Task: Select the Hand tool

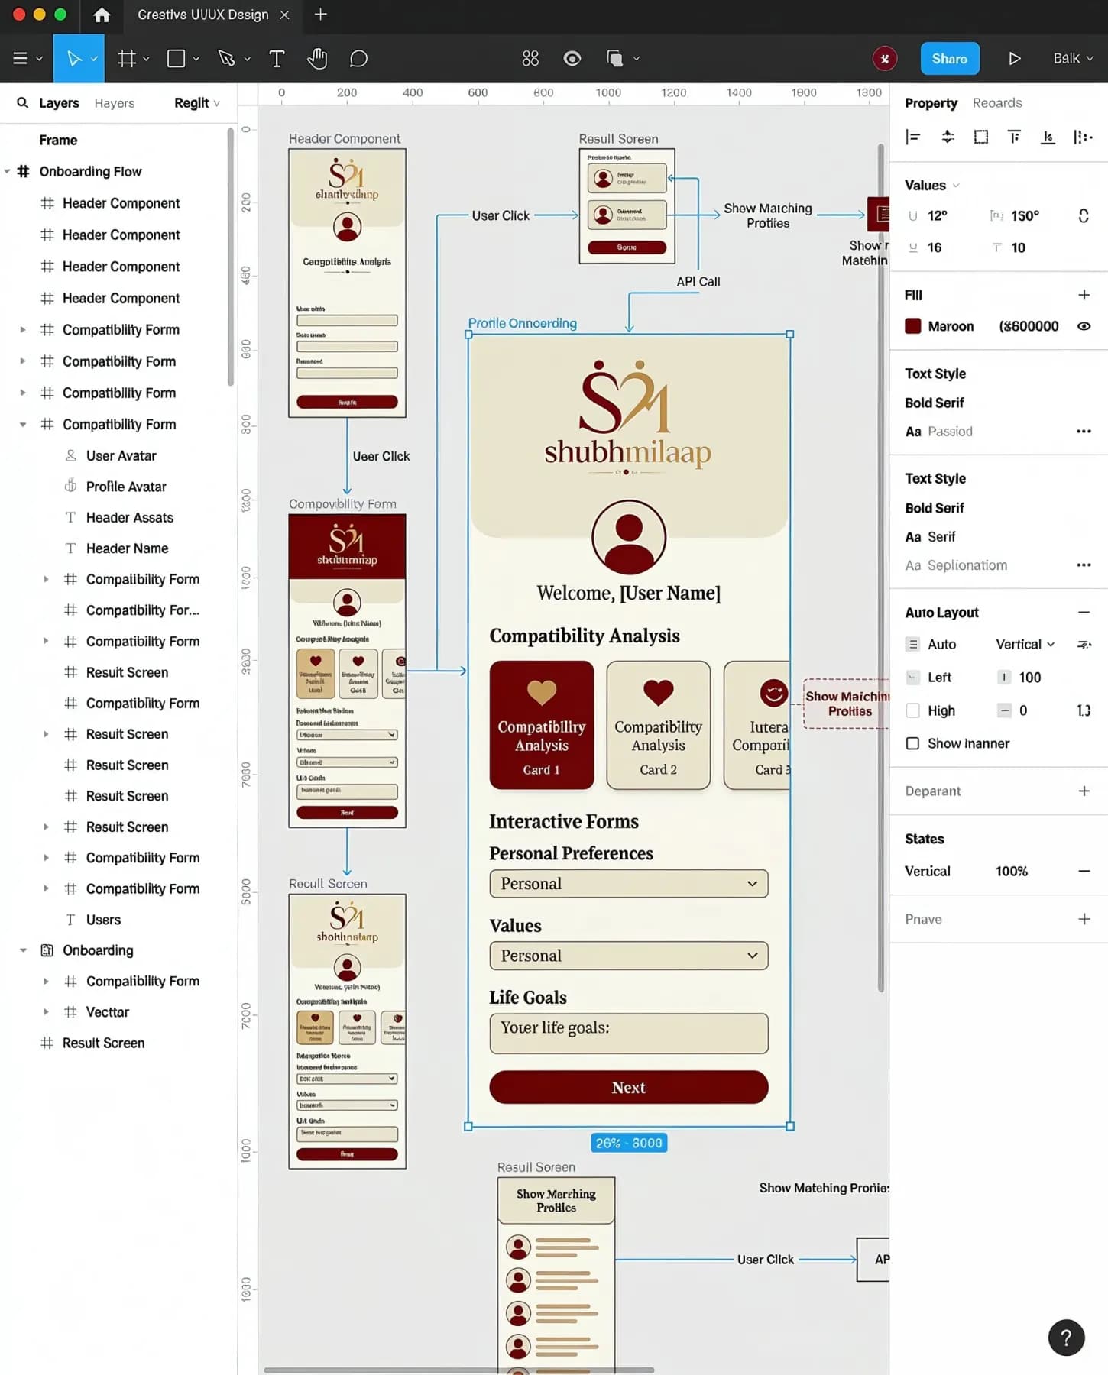Action: pos(317,59)
